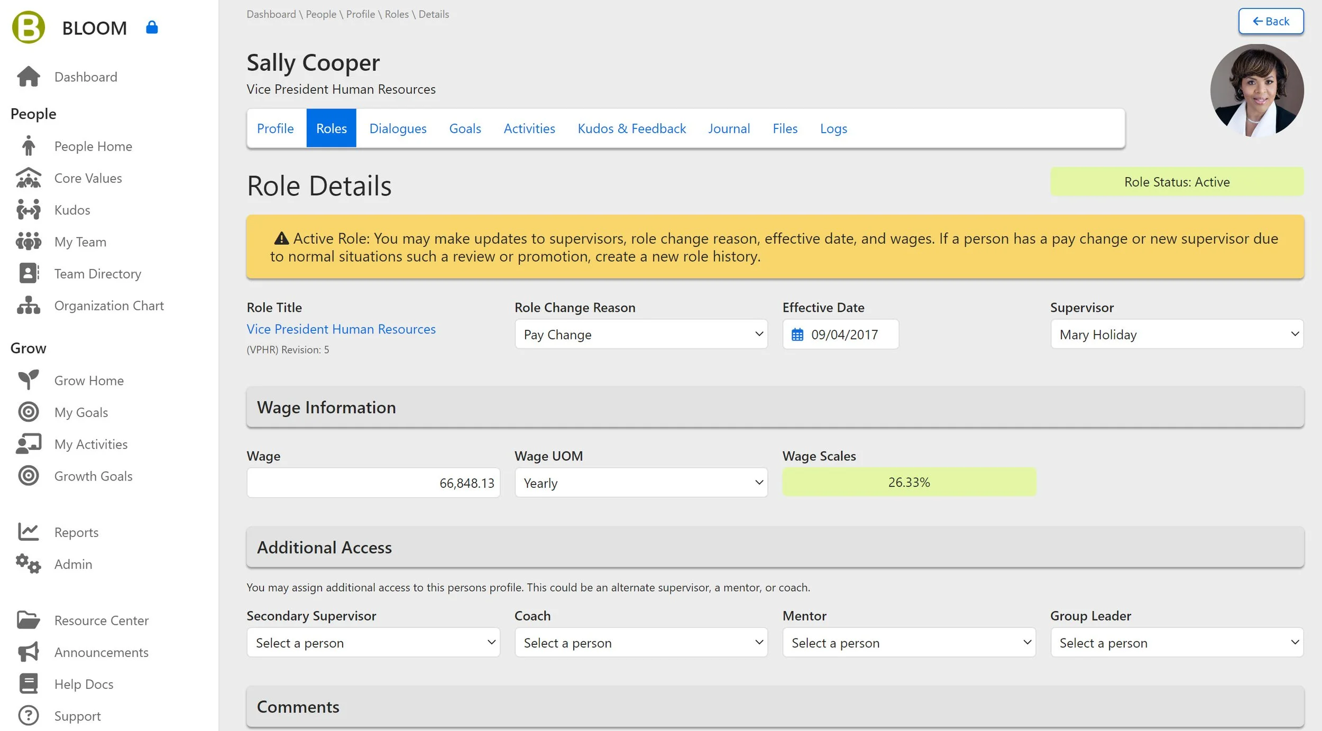
Task: Click the Back button
Action: click(x=1270, y=21)
